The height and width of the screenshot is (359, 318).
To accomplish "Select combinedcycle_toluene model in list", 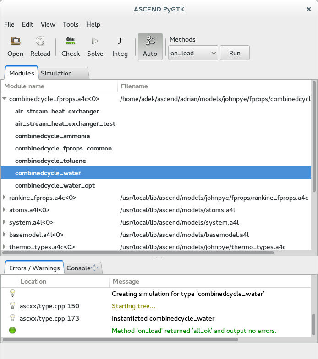I will (50, 161).
